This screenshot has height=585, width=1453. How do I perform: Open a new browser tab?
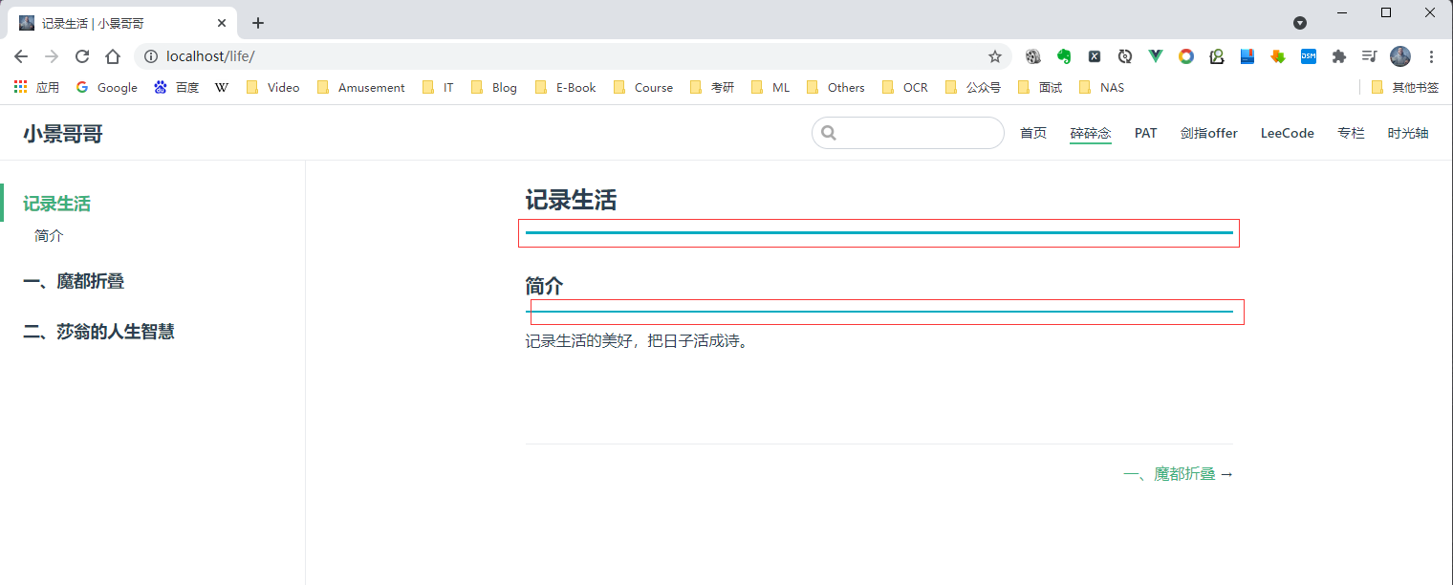point(258,23)
